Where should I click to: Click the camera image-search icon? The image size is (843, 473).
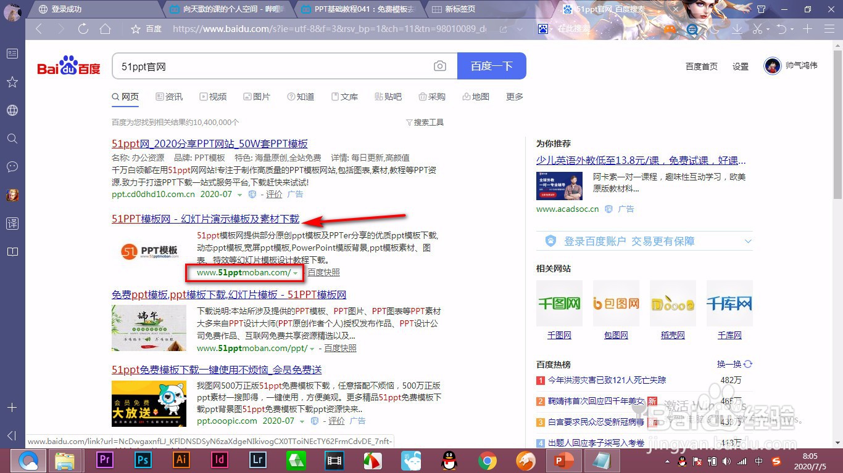click(x=440, y=66)
